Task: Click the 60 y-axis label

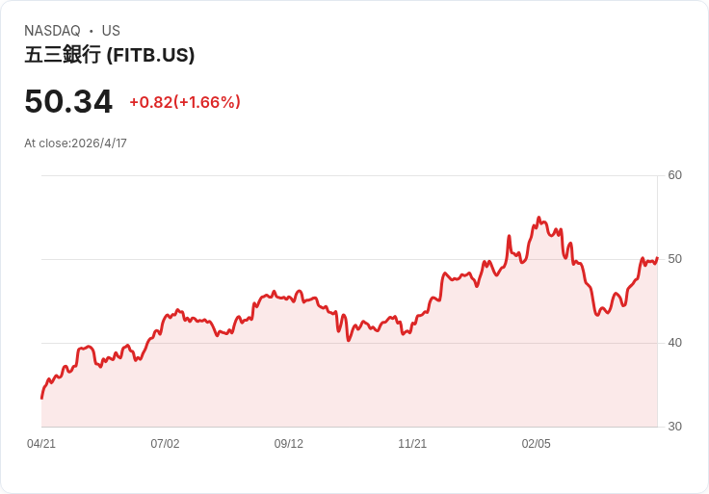Action: pyautogui.click(x=675, y=175)
